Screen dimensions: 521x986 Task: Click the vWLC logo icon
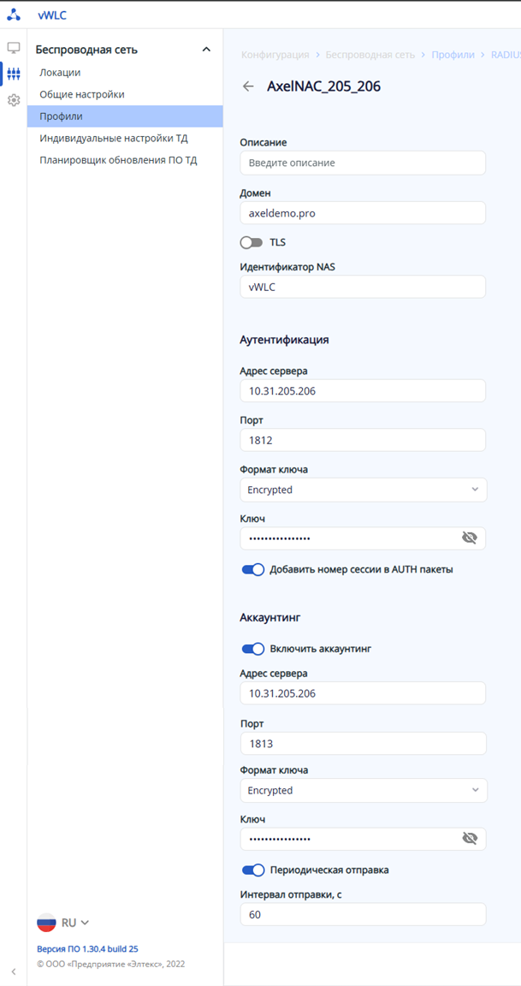pos(14,15)
